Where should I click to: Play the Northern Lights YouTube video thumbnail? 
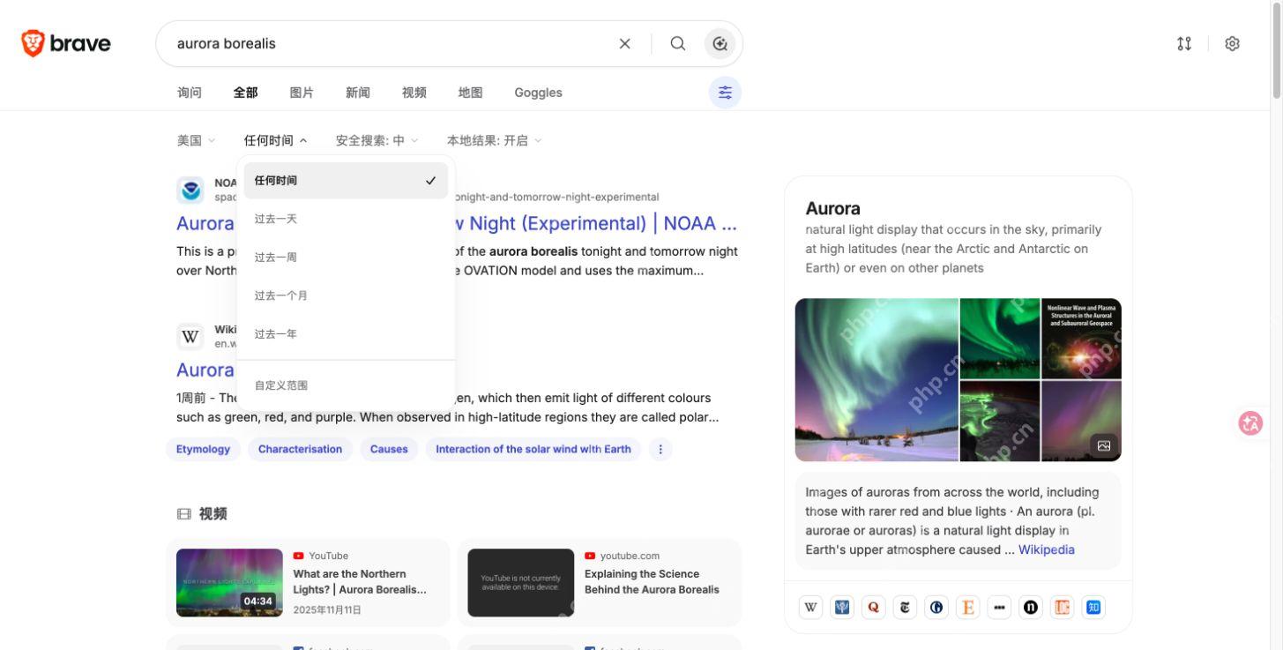pos(229,582)
